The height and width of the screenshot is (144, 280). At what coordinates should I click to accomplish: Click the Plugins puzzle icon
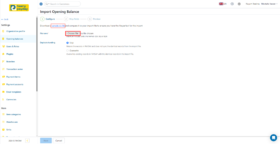3,54
